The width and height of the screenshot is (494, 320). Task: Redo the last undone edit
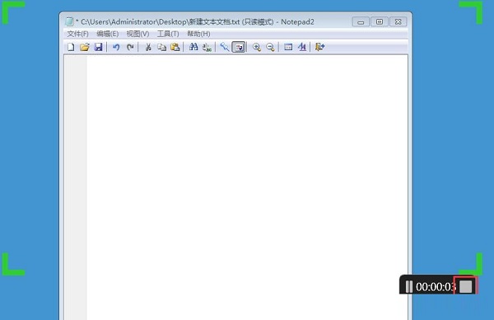(x=130, y=47)
